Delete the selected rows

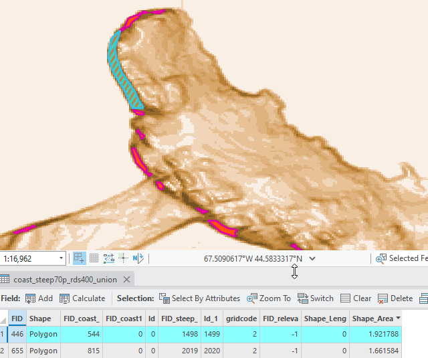tap(395, 298)
